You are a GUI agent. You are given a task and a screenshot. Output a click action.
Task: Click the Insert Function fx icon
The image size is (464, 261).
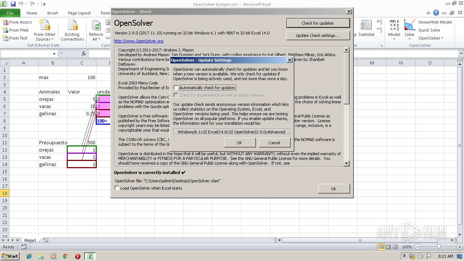84,54
